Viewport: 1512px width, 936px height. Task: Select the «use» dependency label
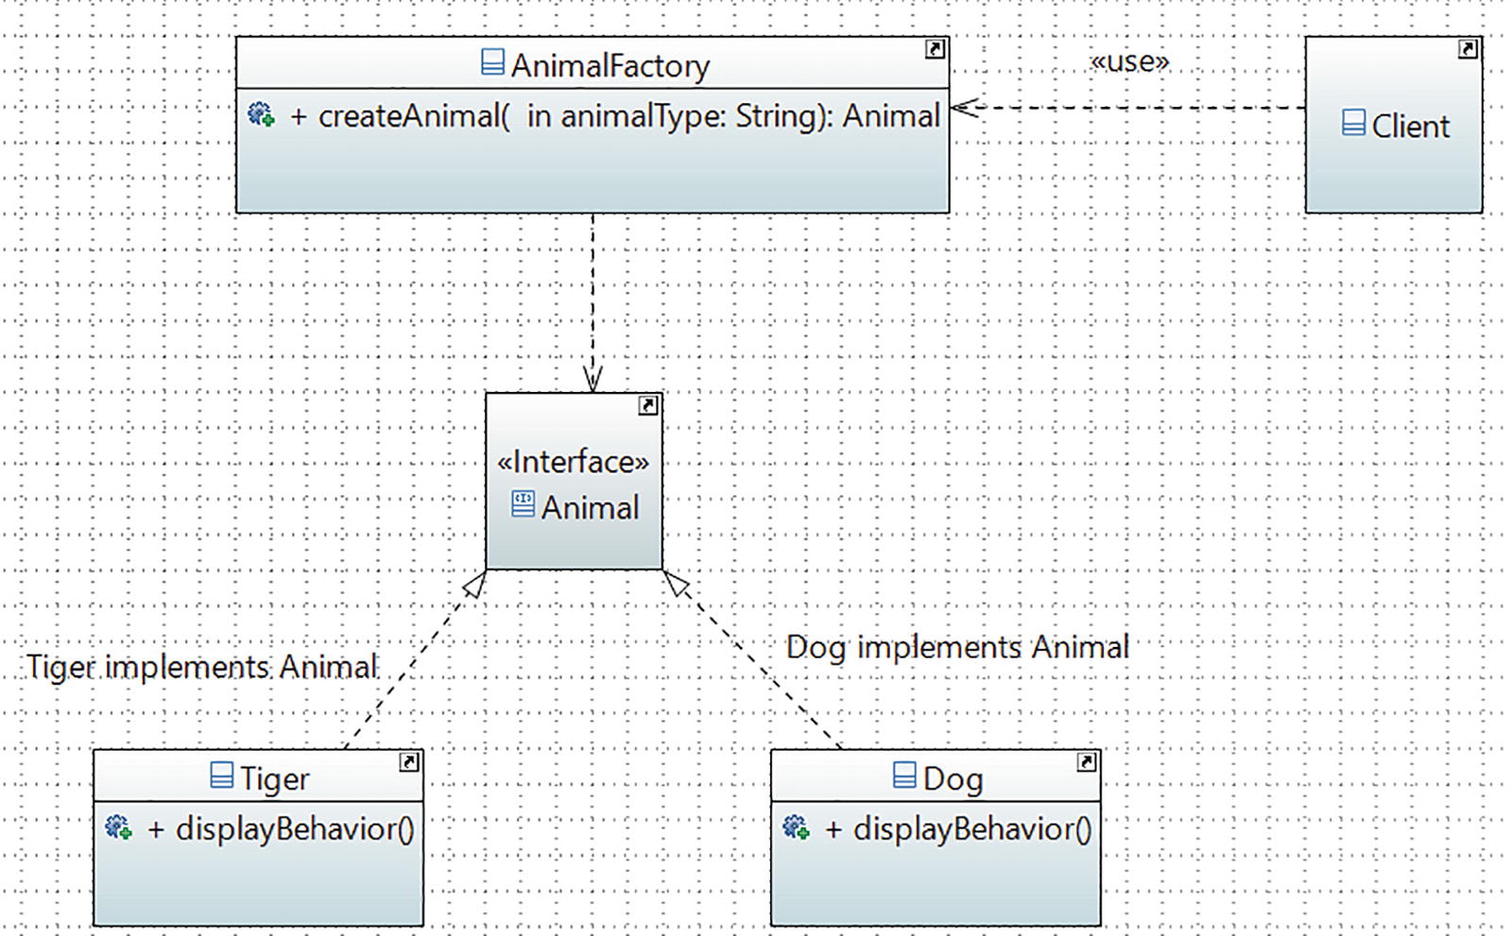point(1129,61)
